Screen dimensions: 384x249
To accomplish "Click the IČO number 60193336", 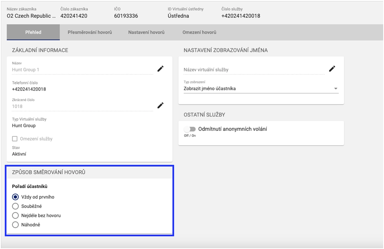I will [126, 16].
